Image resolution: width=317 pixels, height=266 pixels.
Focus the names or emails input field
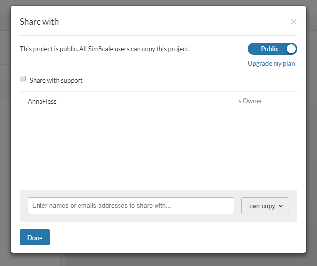130,206
